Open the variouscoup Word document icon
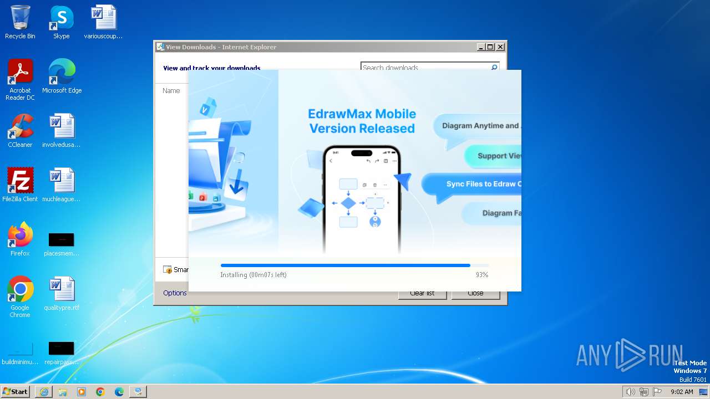Viewport: 710px width, 399px height. (x=103, y=22)
